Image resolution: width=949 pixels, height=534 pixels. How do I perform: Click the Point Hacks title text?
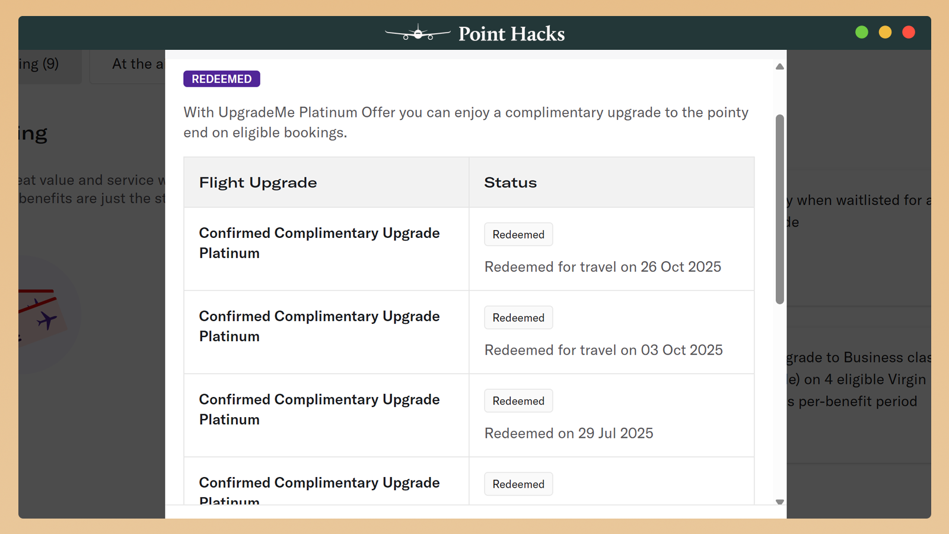coord(511,34)
